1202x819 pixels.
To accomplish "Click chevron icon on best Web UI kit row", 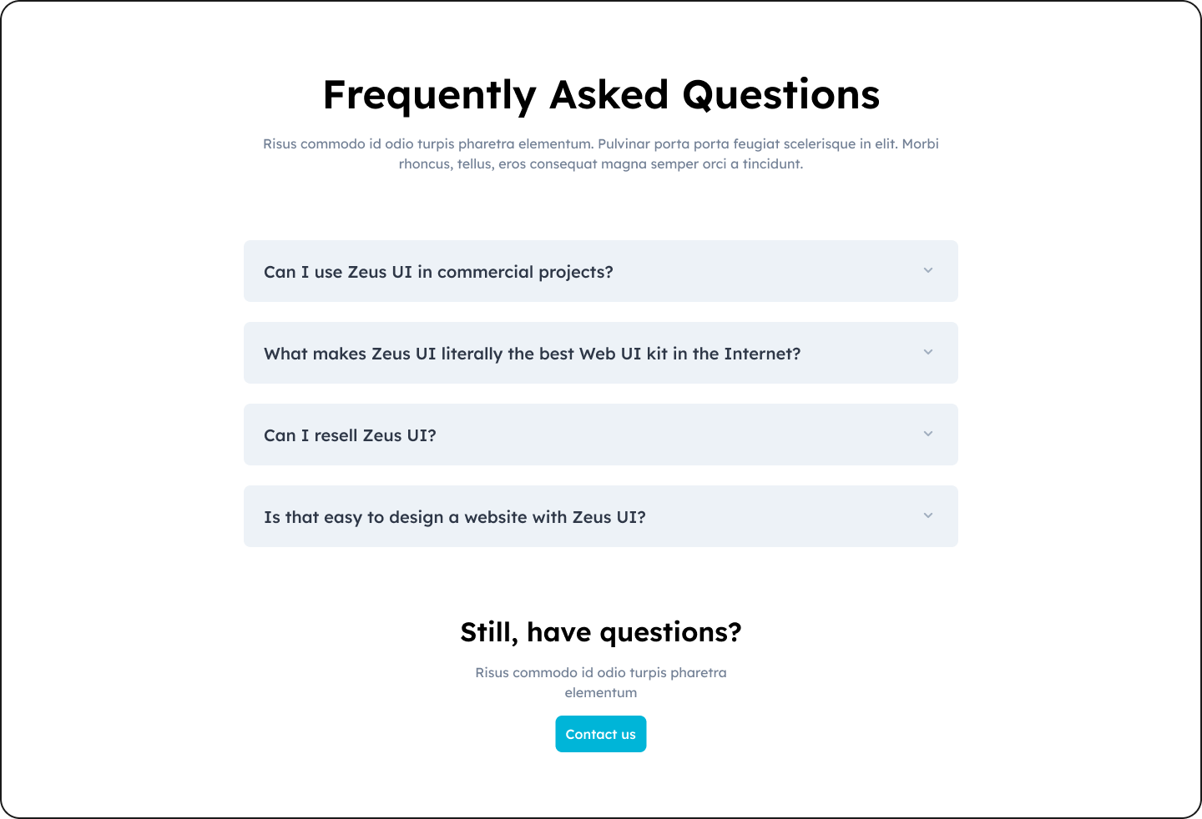I will (927, 352).
